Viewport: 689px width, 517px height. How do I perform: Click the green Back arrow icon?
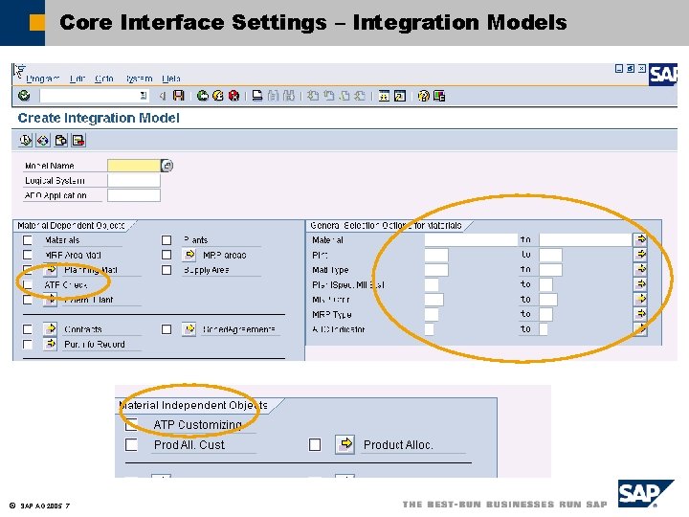203,96
